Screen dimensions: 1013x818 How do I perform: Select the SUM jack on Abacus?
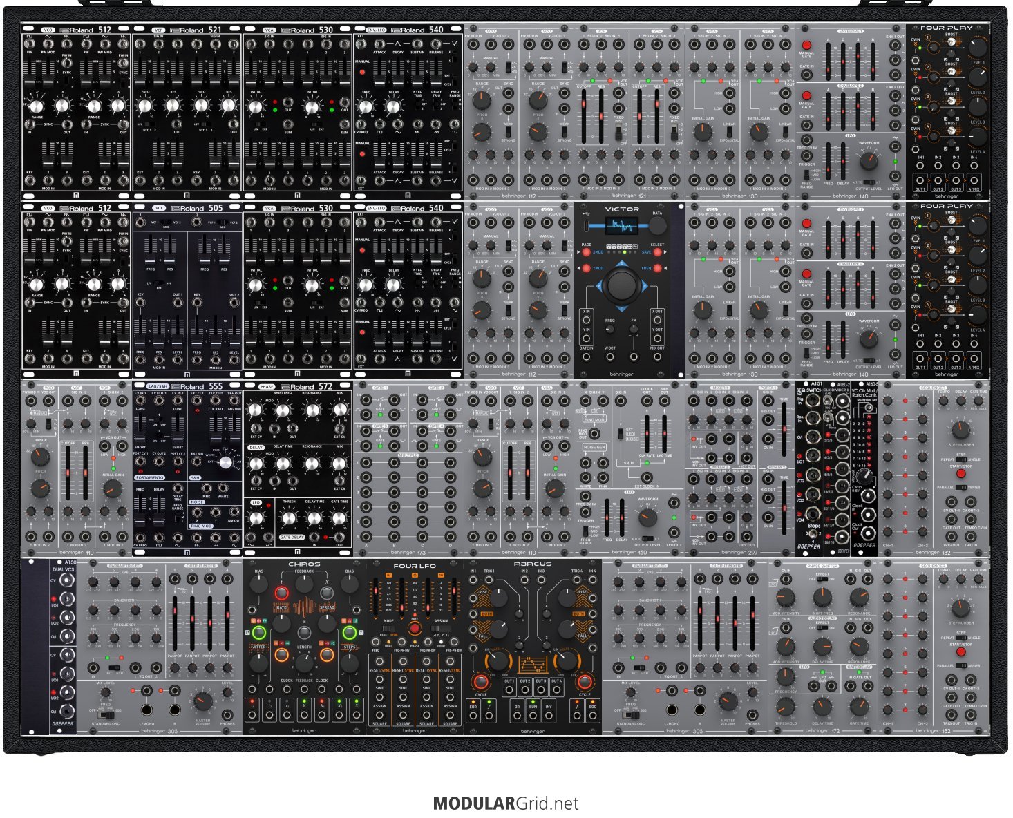pos(533,717)
